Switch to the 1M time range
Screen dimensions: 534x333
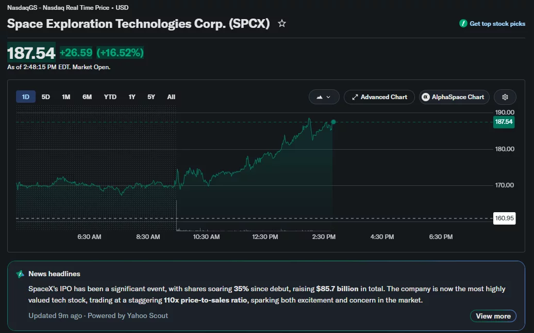[x=66, y=97]
